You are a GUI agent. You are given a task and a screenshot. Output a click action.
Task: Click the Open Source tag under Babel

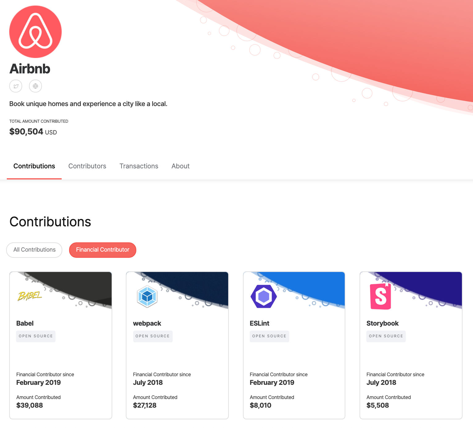(x=36, y=336)
